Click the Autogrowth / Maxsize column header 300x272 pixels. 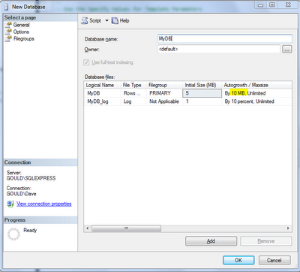(256, 85)
